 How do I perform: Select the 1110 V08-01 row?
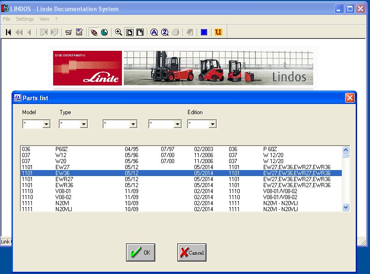pyautogui.click(x=181, y=191)
